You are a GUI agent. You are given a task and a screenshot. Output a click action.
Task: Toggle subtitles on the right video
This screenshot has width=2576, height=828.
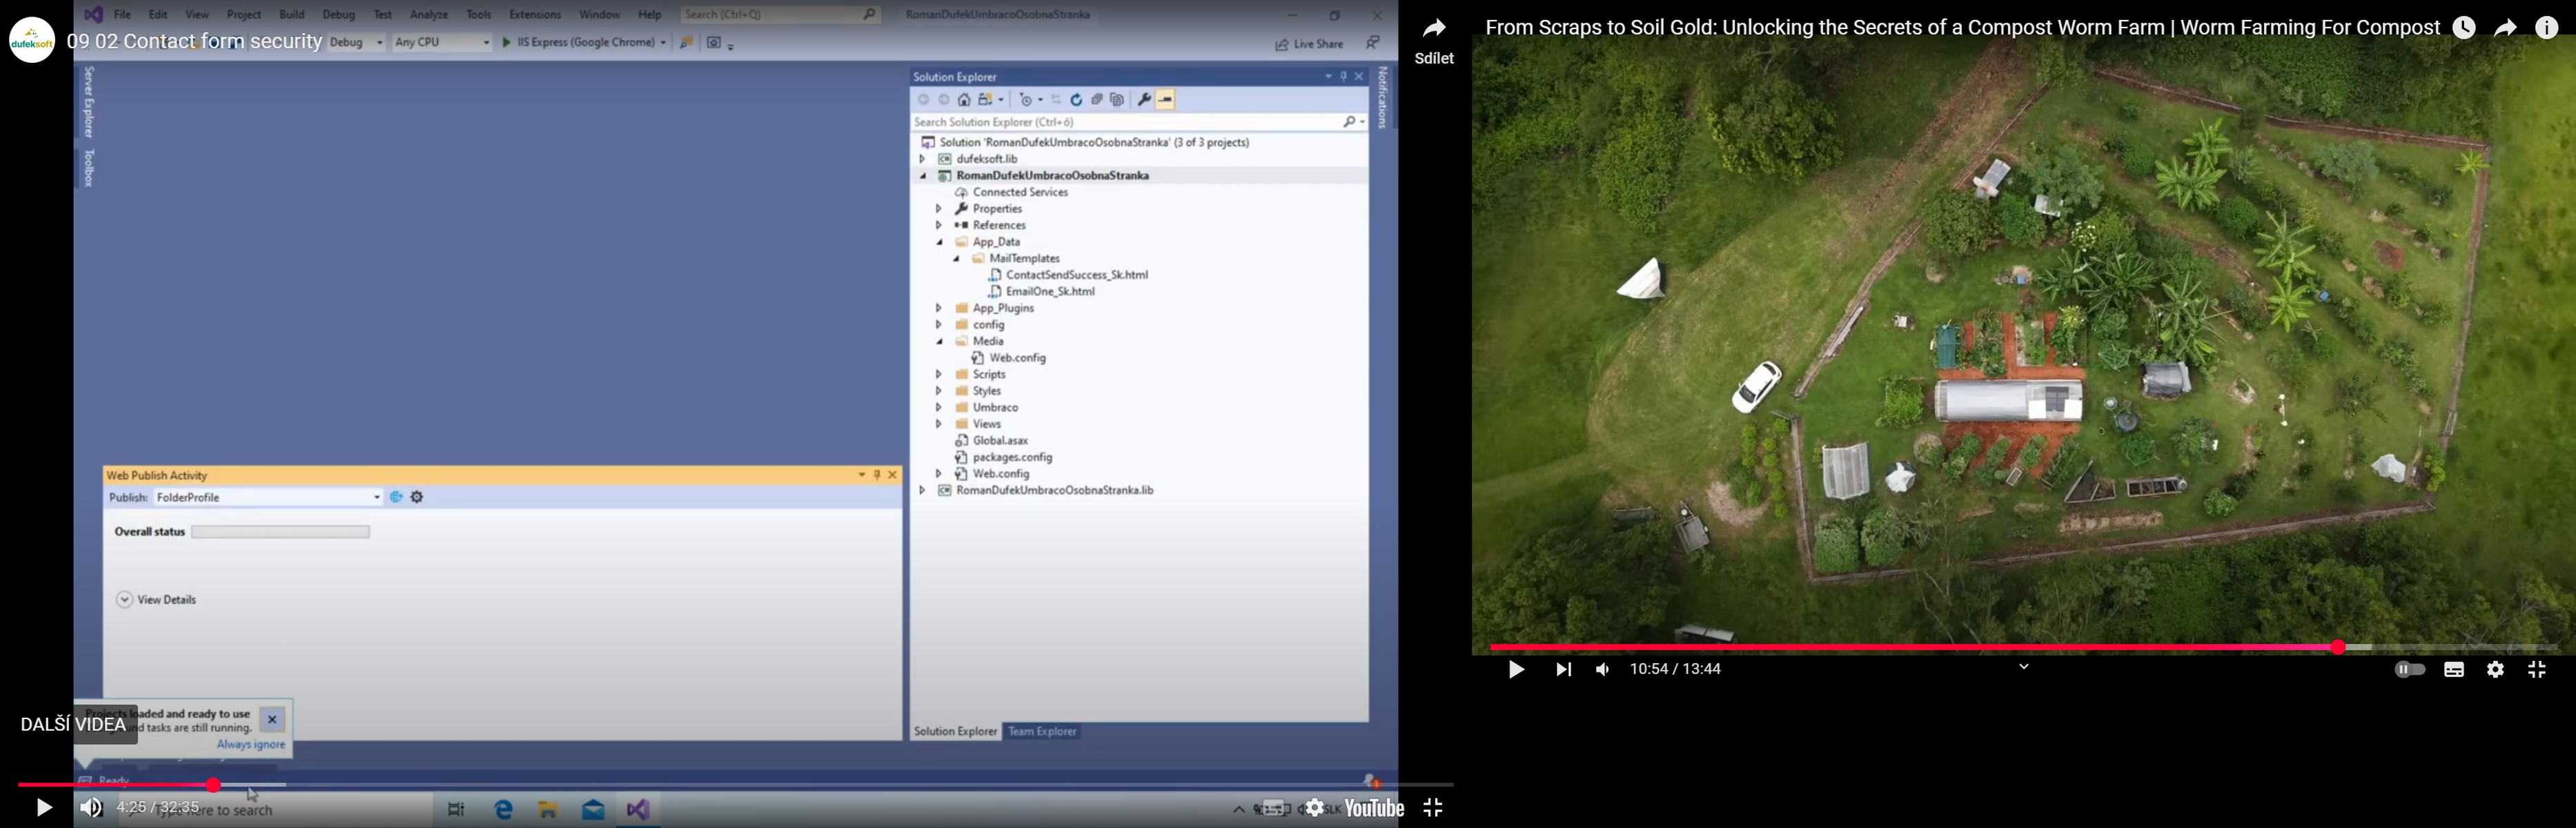(2453, 670)
